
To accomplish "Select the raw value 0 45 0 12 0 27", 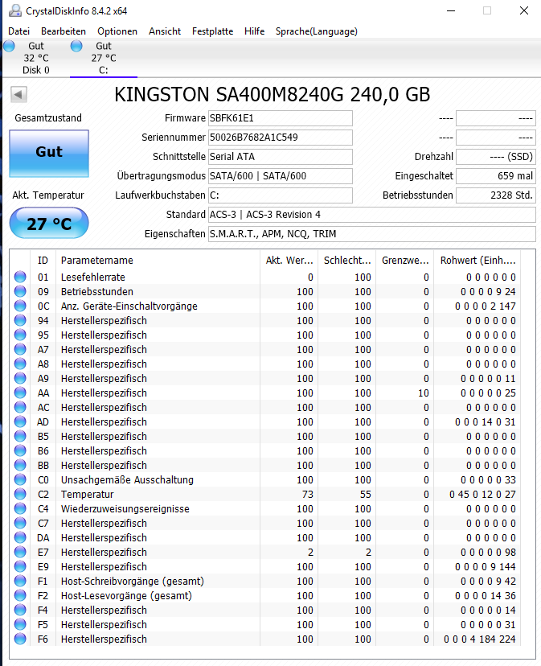I will coord(482,494).
